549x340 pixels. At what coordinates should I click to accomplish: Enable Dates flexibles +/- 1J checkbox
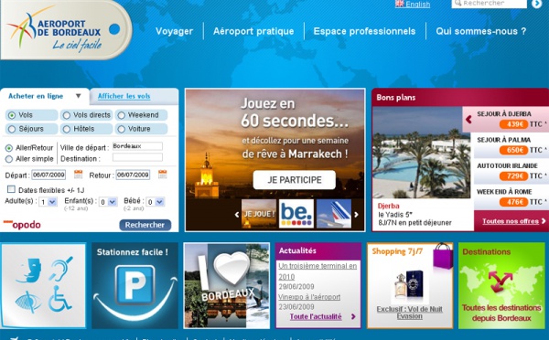pos(11,189)
